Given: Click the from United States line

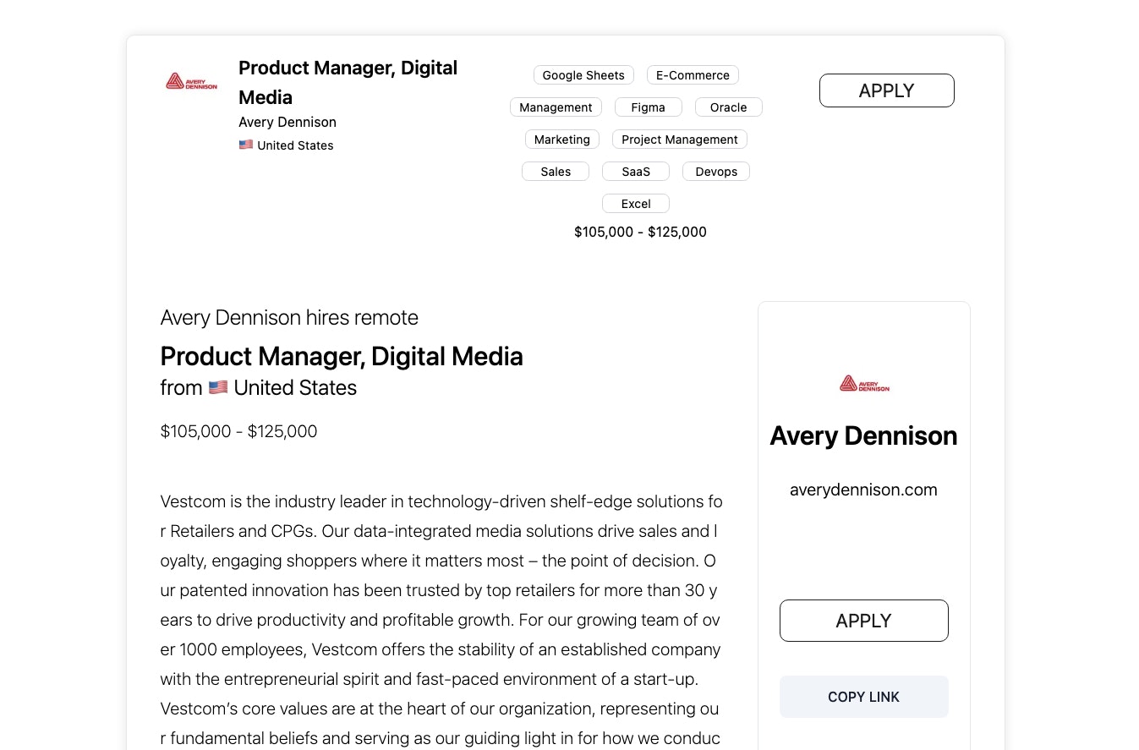Looking at the screenshot, I should (259, 388).
